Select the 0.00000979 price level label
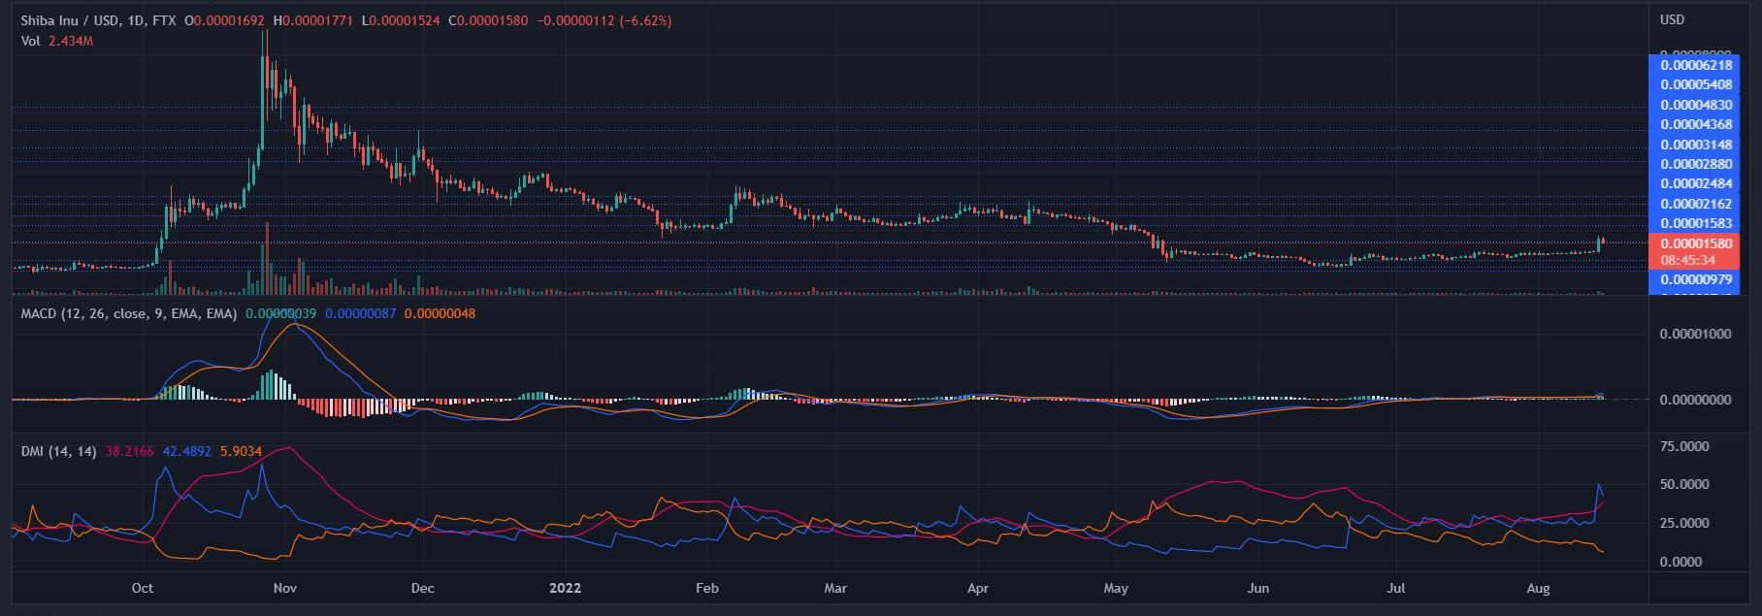Screen dimensions: 1762x616 [1695, 279]
